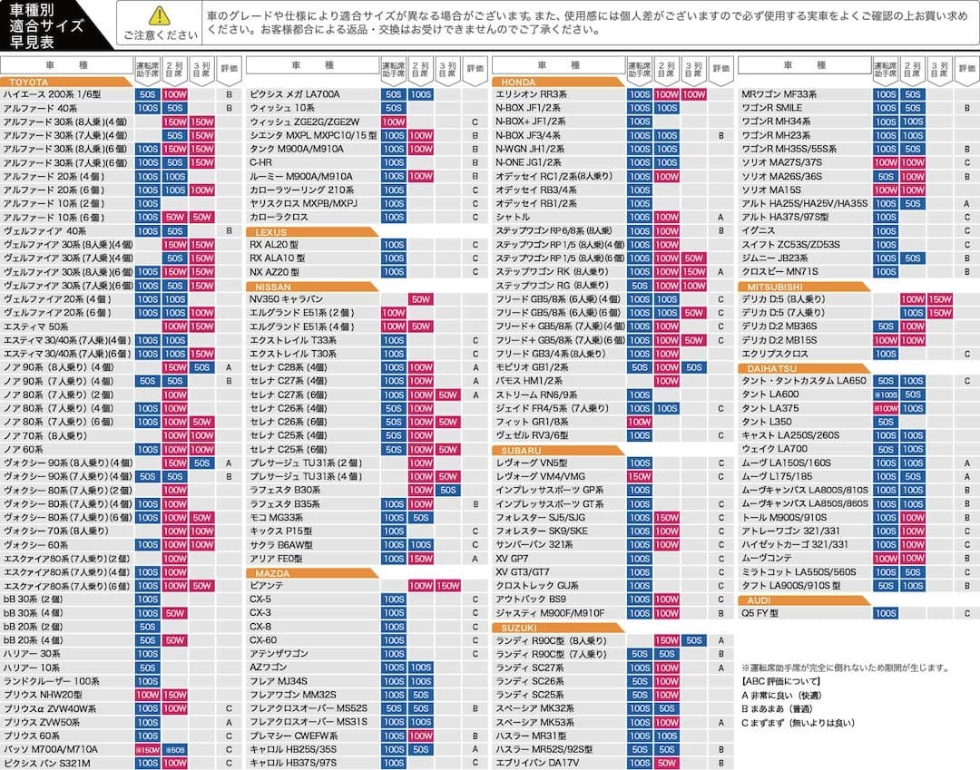Click the 150W badge in ビアンテ row

tap(447, 586)
